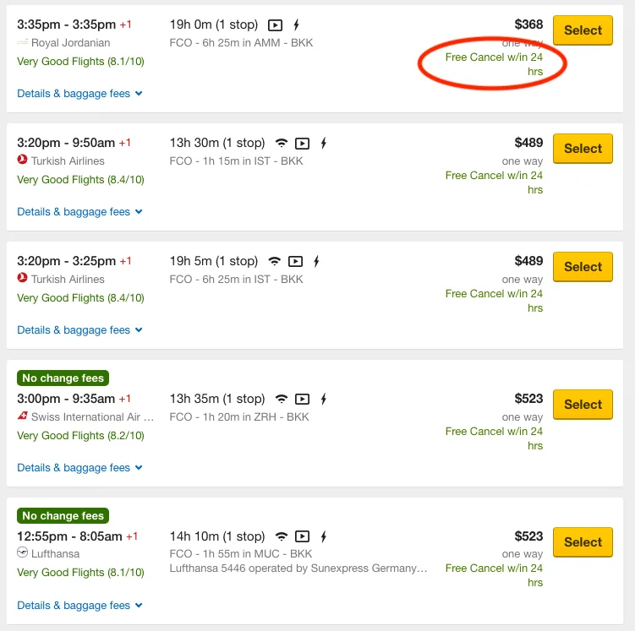Click the Wi-Fi icon on the Lufthansa flight

pyautogui.click(x=282, y=537)
